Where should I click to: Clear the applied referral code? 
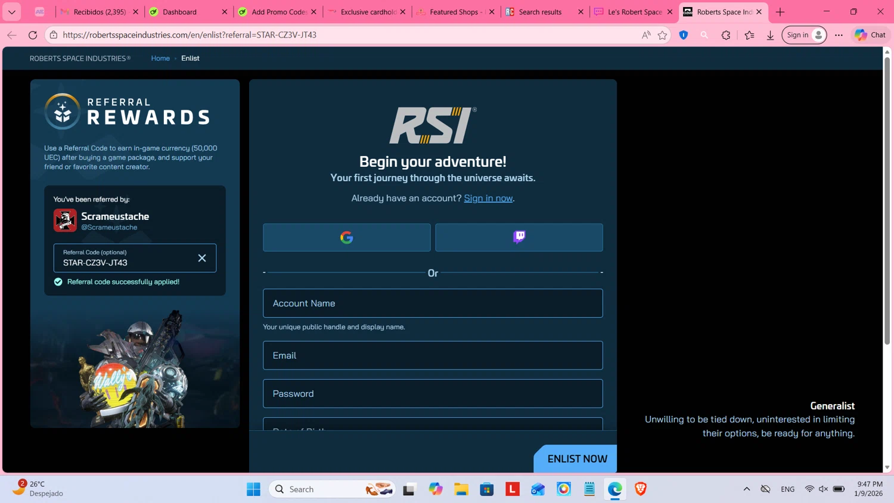(x=202, y=258)
